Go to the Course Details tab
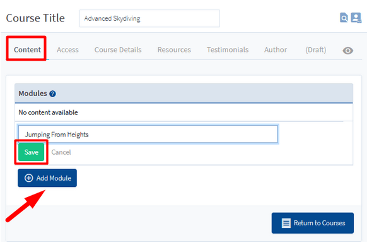Viewport: 367px width, 245px height. pyautogui.click(x=118, y=50)
